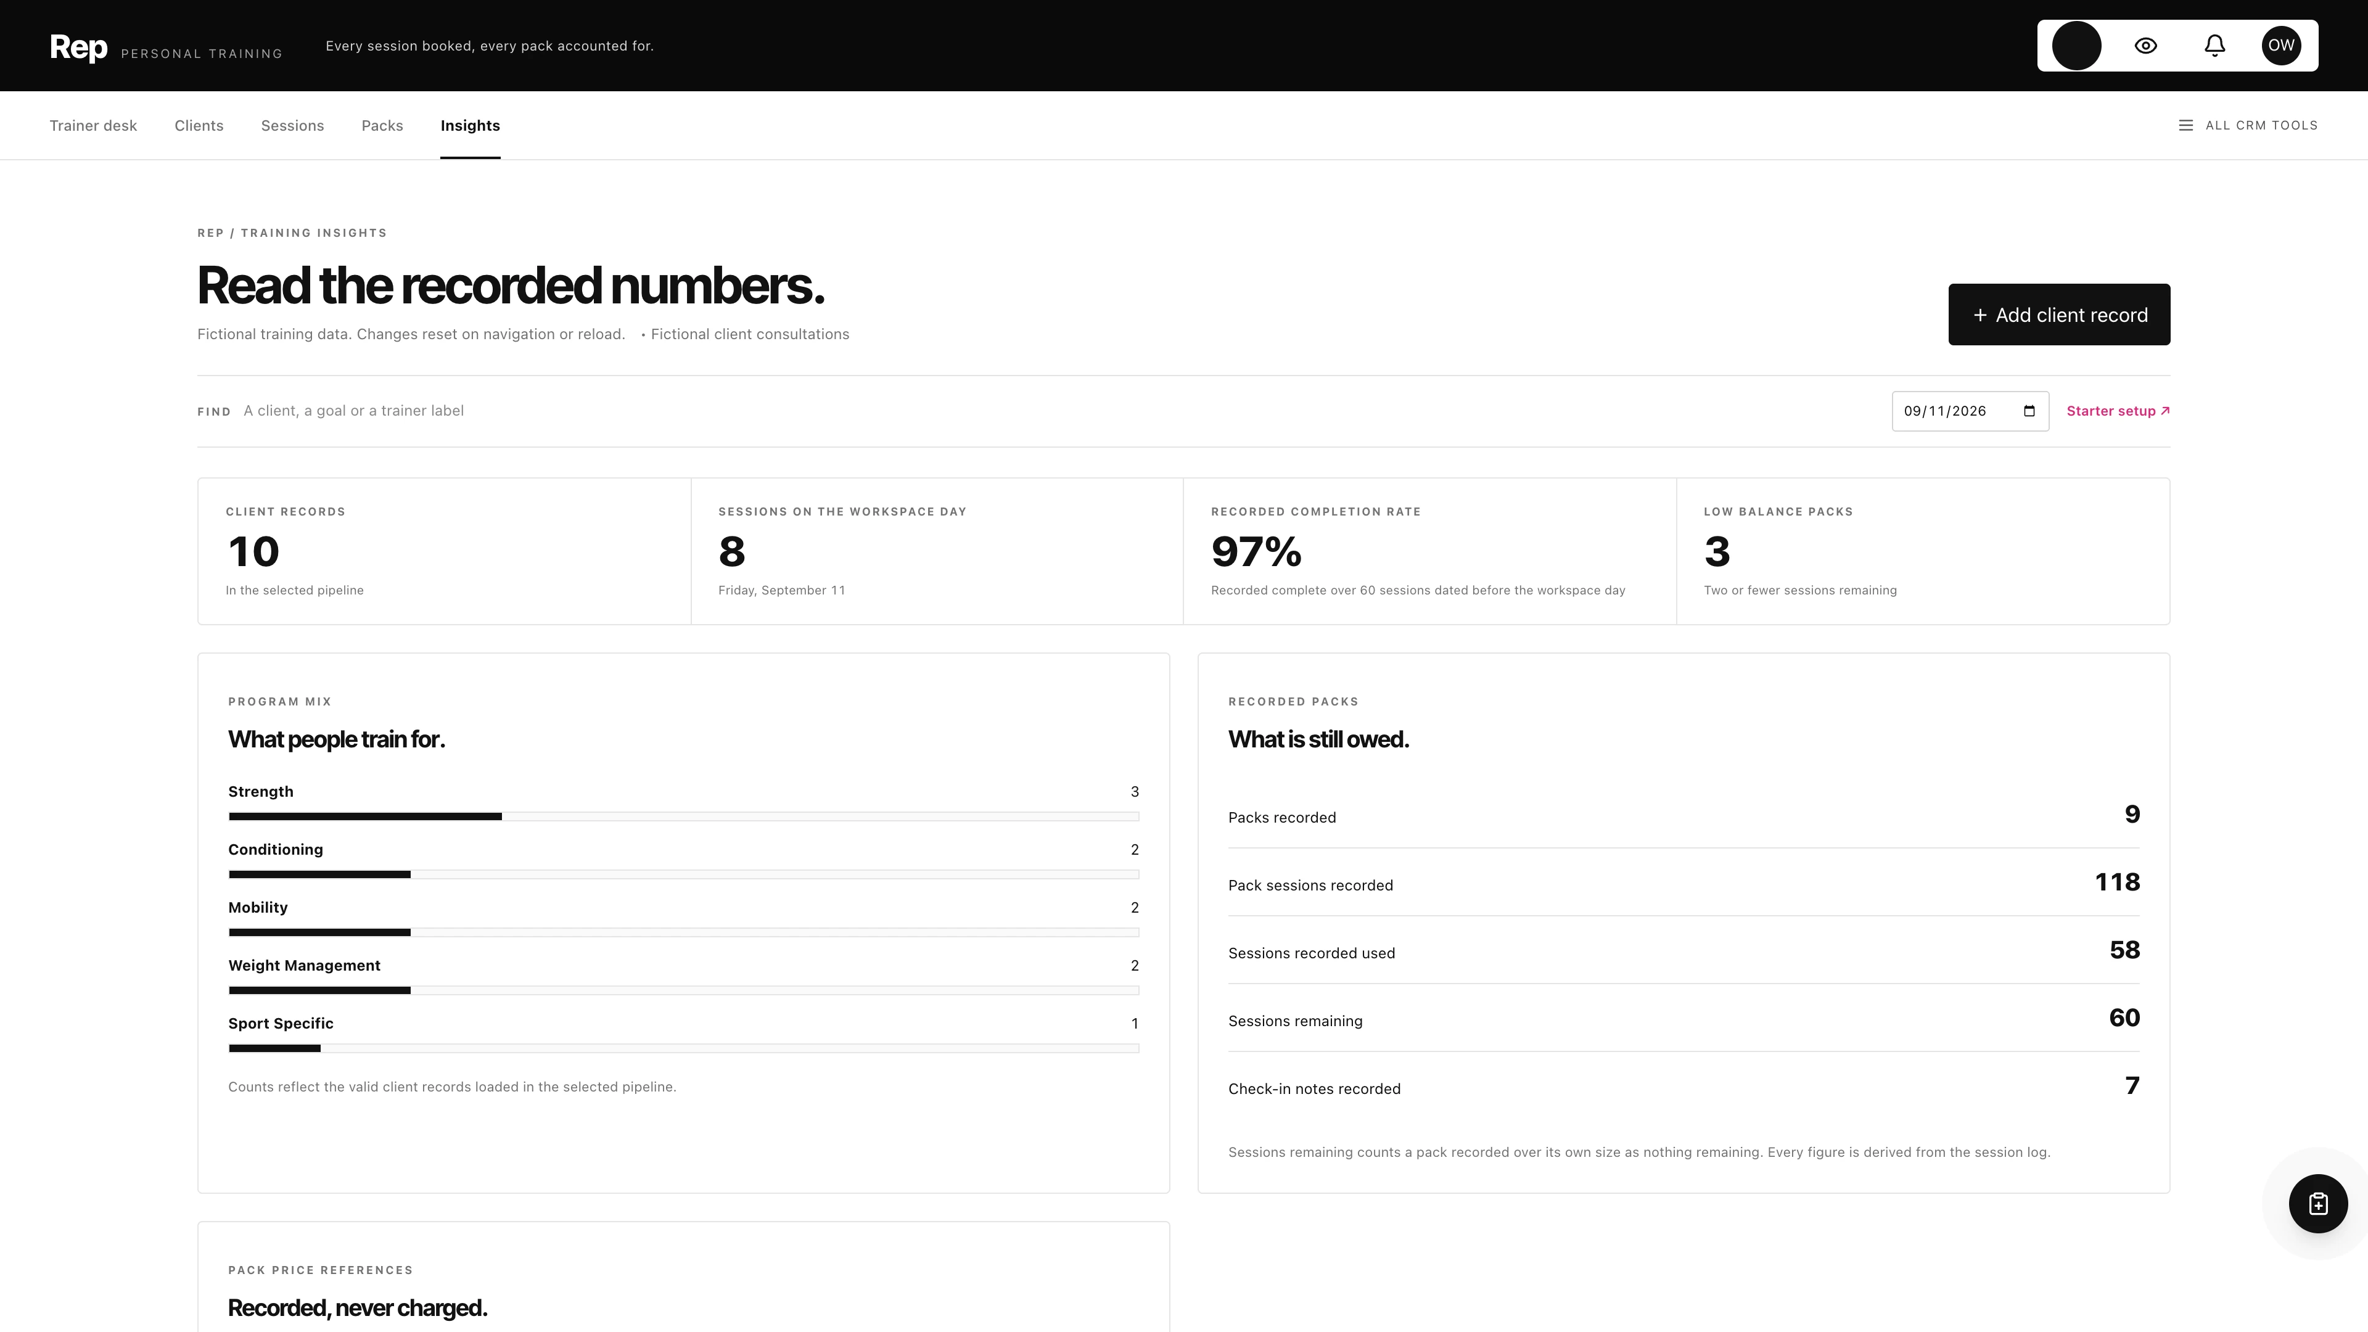
Task: Click the Sessions remaining value 60
Action: [2123, 1017]
